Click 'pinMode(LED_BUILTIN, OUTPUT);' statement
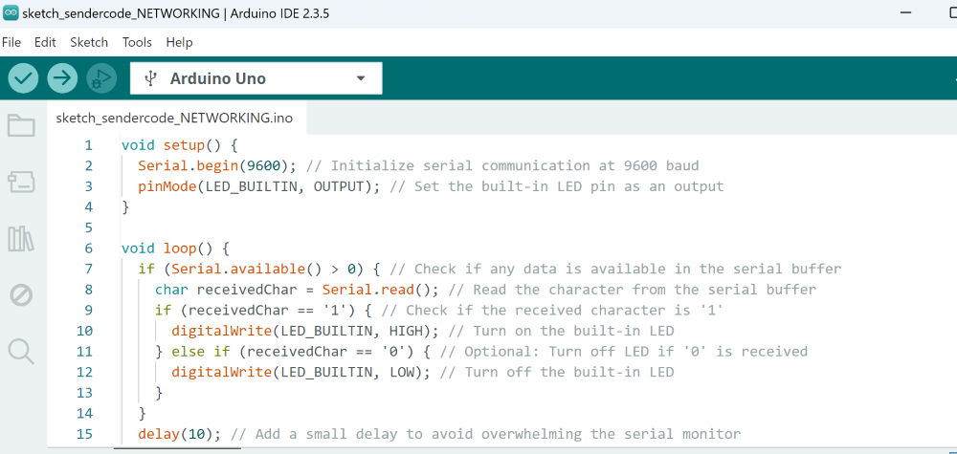 click(x=259, y=186)
